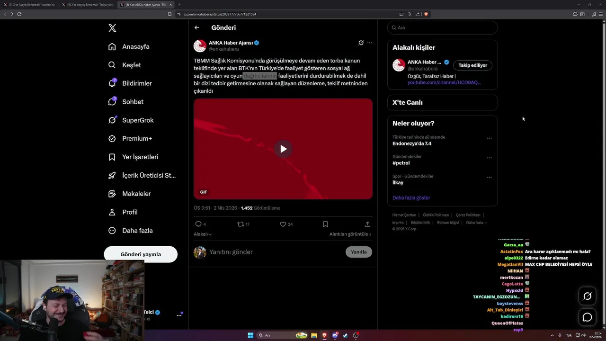The width and height of the screenshot is (606, 341).
Task: Go back using the Gönderi back arrow
Action: [x=197, y=27]
